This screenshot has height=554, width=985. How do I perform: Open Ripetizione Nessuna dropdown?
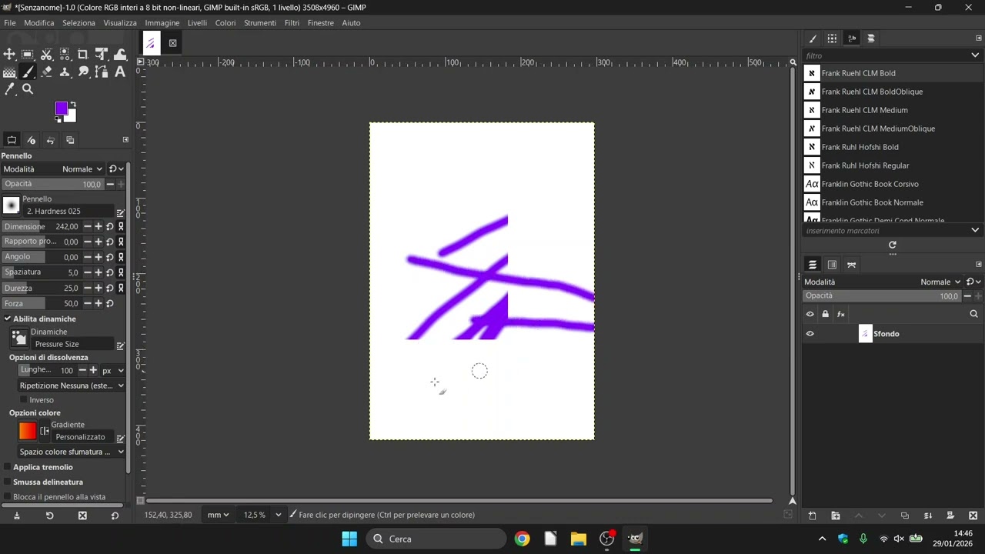[x=71, y=385]
